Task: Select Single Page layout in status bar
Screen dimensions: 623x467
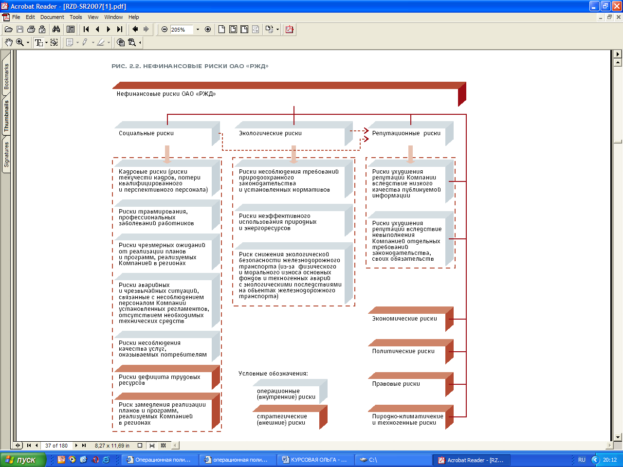Action: click(x=140, y=445)
